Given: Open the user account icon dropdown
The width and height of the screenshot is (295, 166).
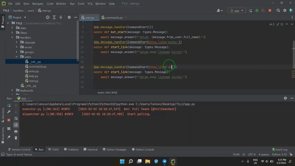Looking at the screenshot, I should (x=219, y=11).
